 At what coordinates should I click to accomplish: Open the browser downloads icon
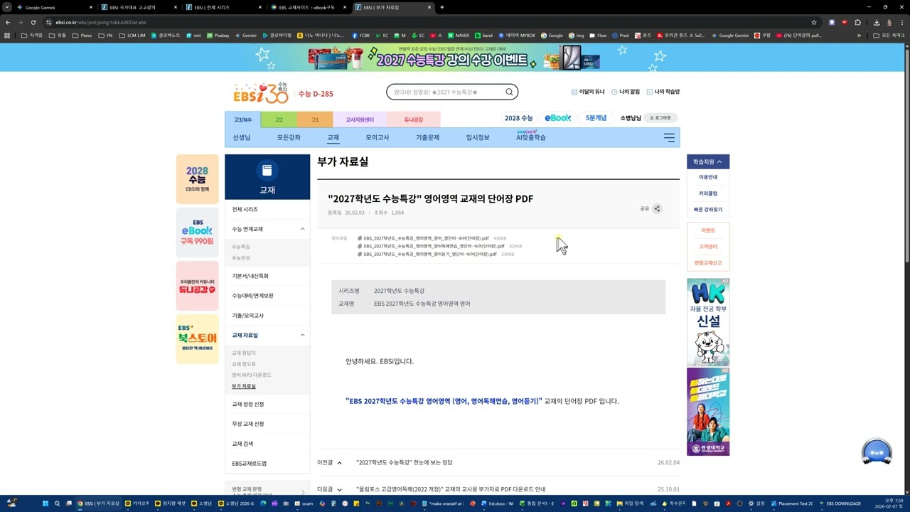tap(877, 22)
